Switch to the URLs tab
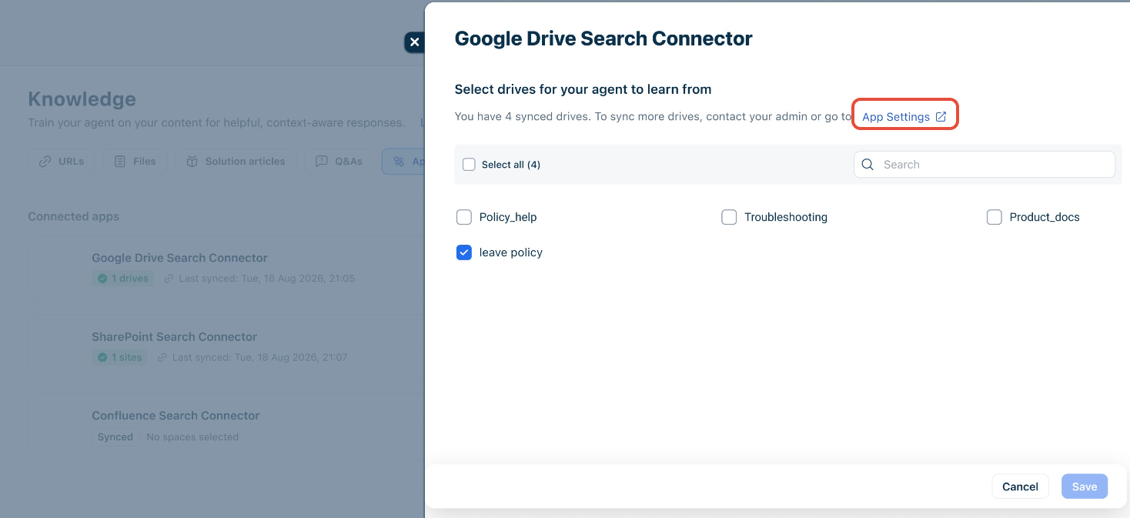The image size is (1130, 518). [62, 162]
